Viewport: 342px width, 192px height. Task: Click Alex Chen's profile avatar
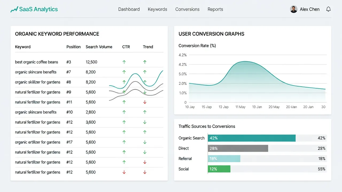coord(294,9)
